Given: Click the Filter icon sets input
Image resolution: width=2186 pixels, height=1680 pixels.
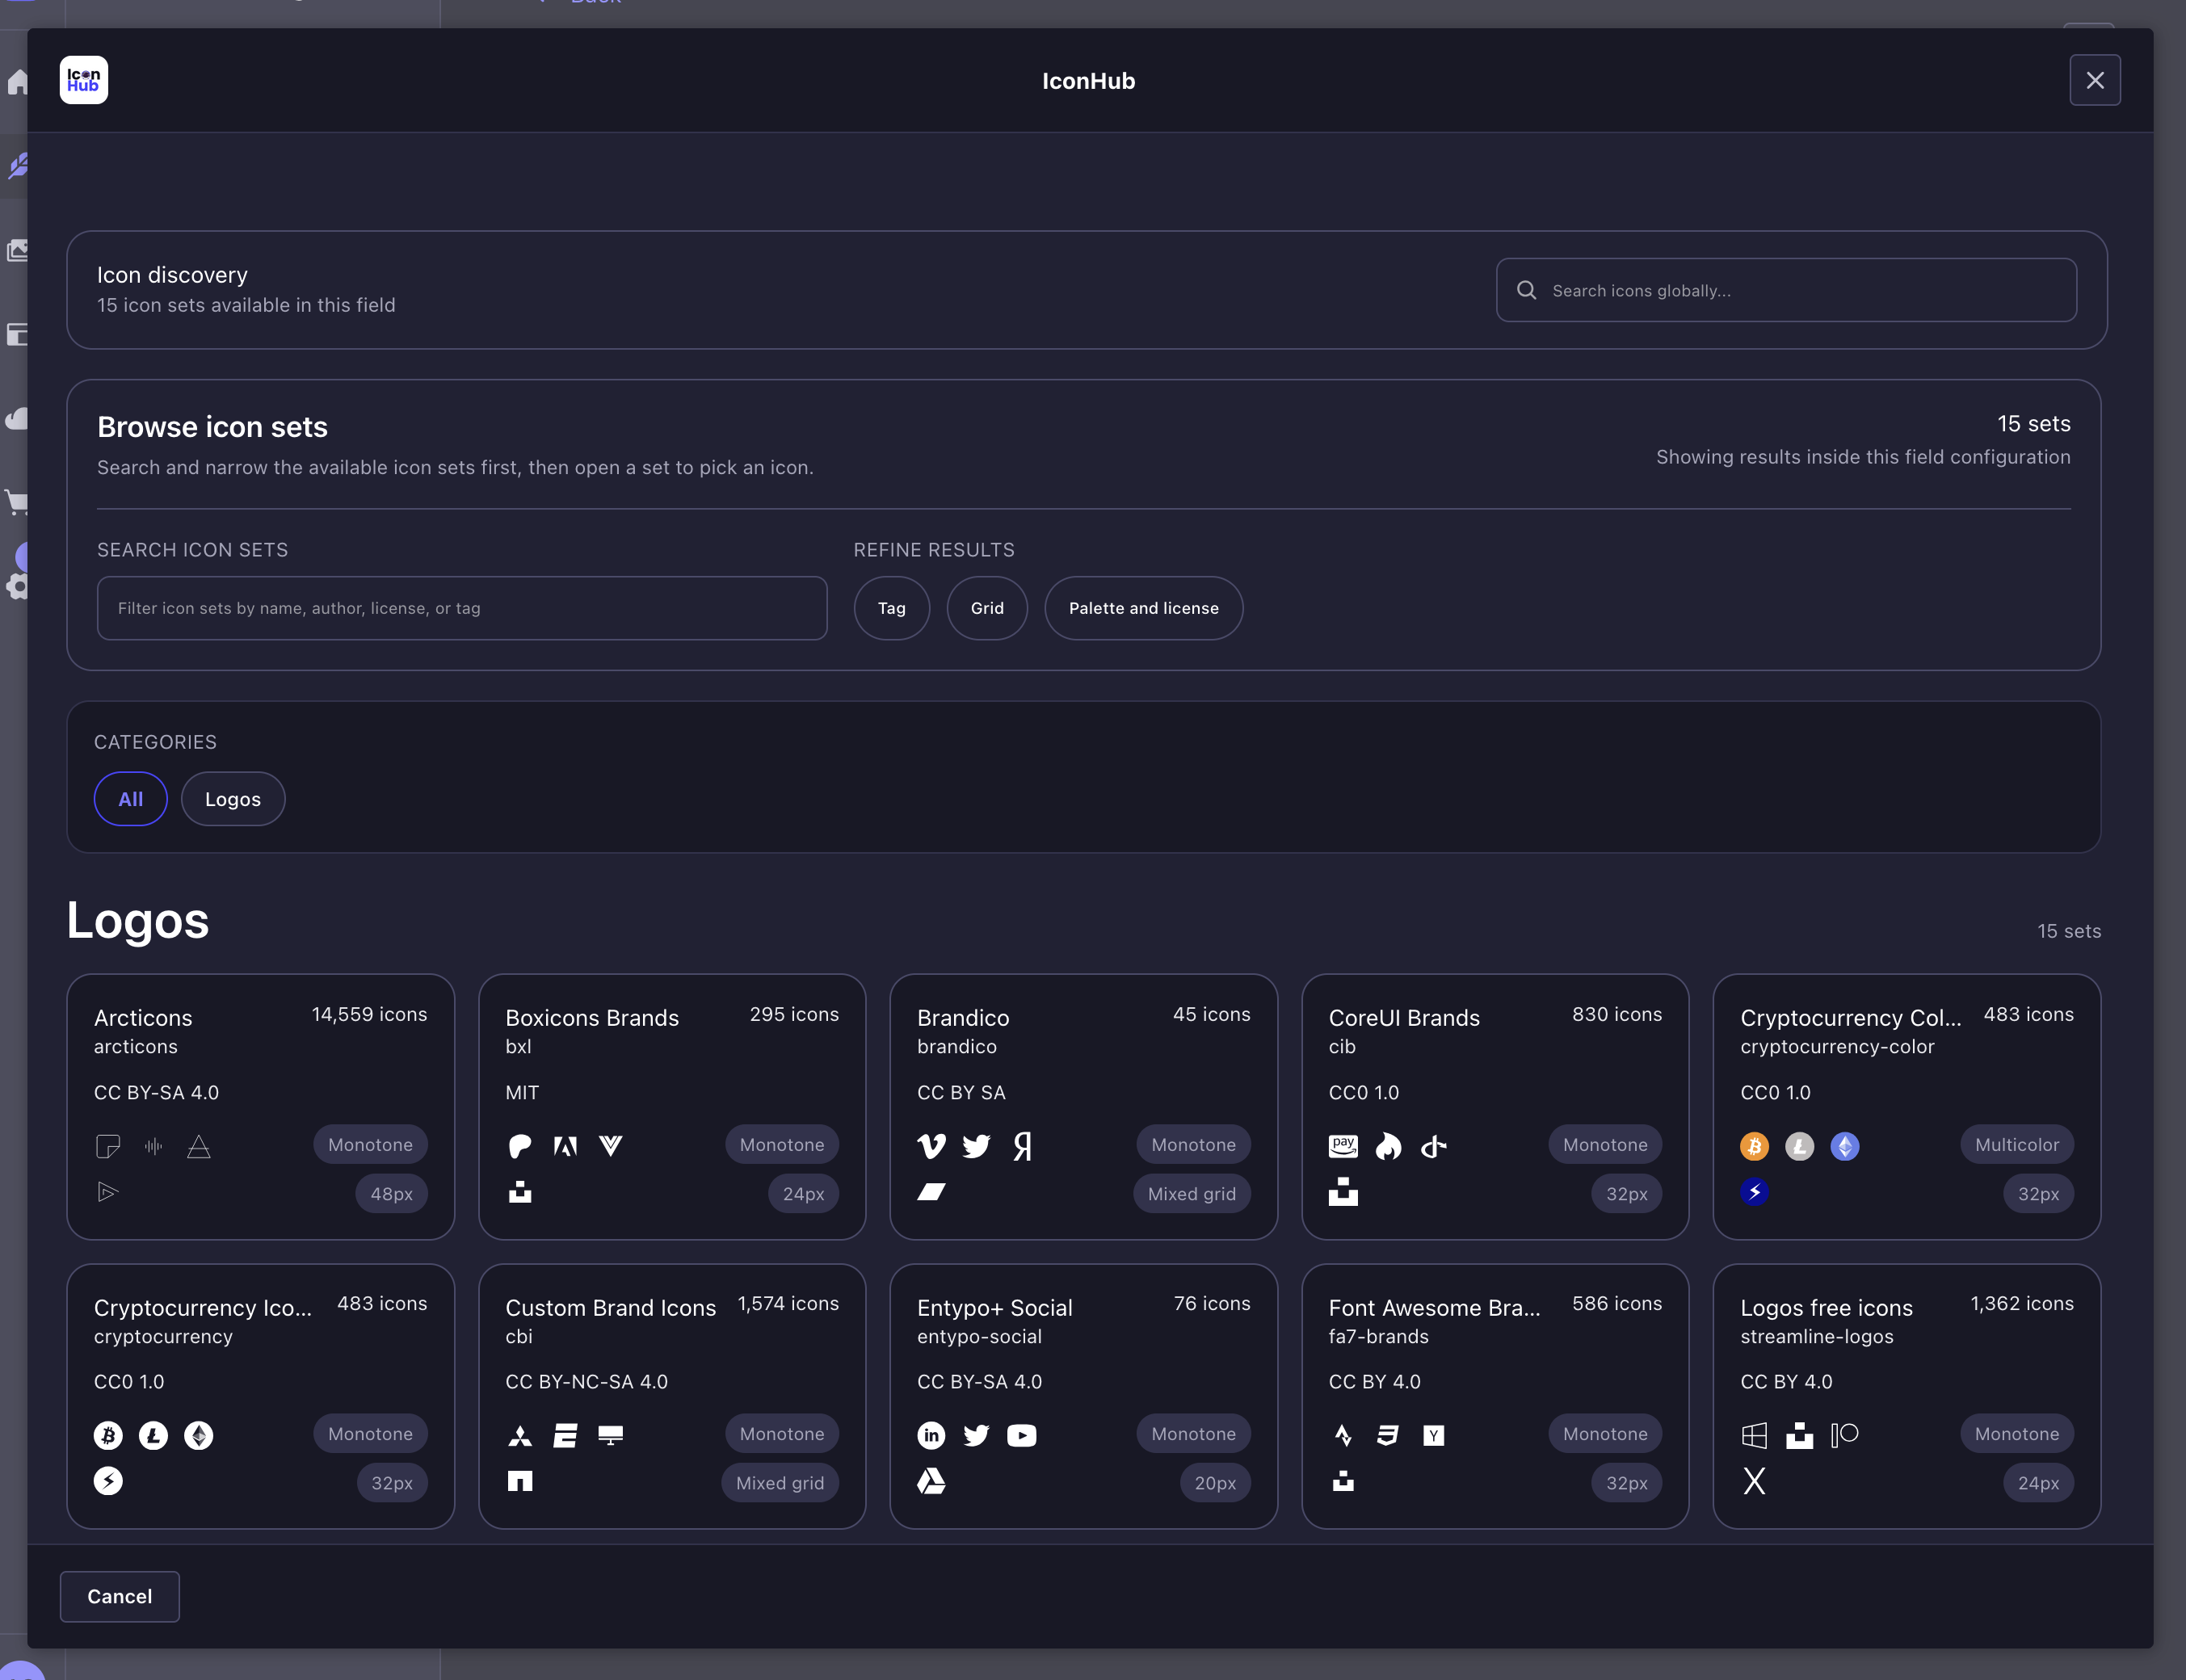Looking at the screenshot, I should point(462,608).
